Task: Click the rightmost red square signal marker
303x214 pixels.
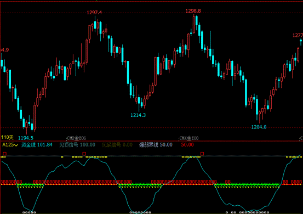Action: point(202,154)
